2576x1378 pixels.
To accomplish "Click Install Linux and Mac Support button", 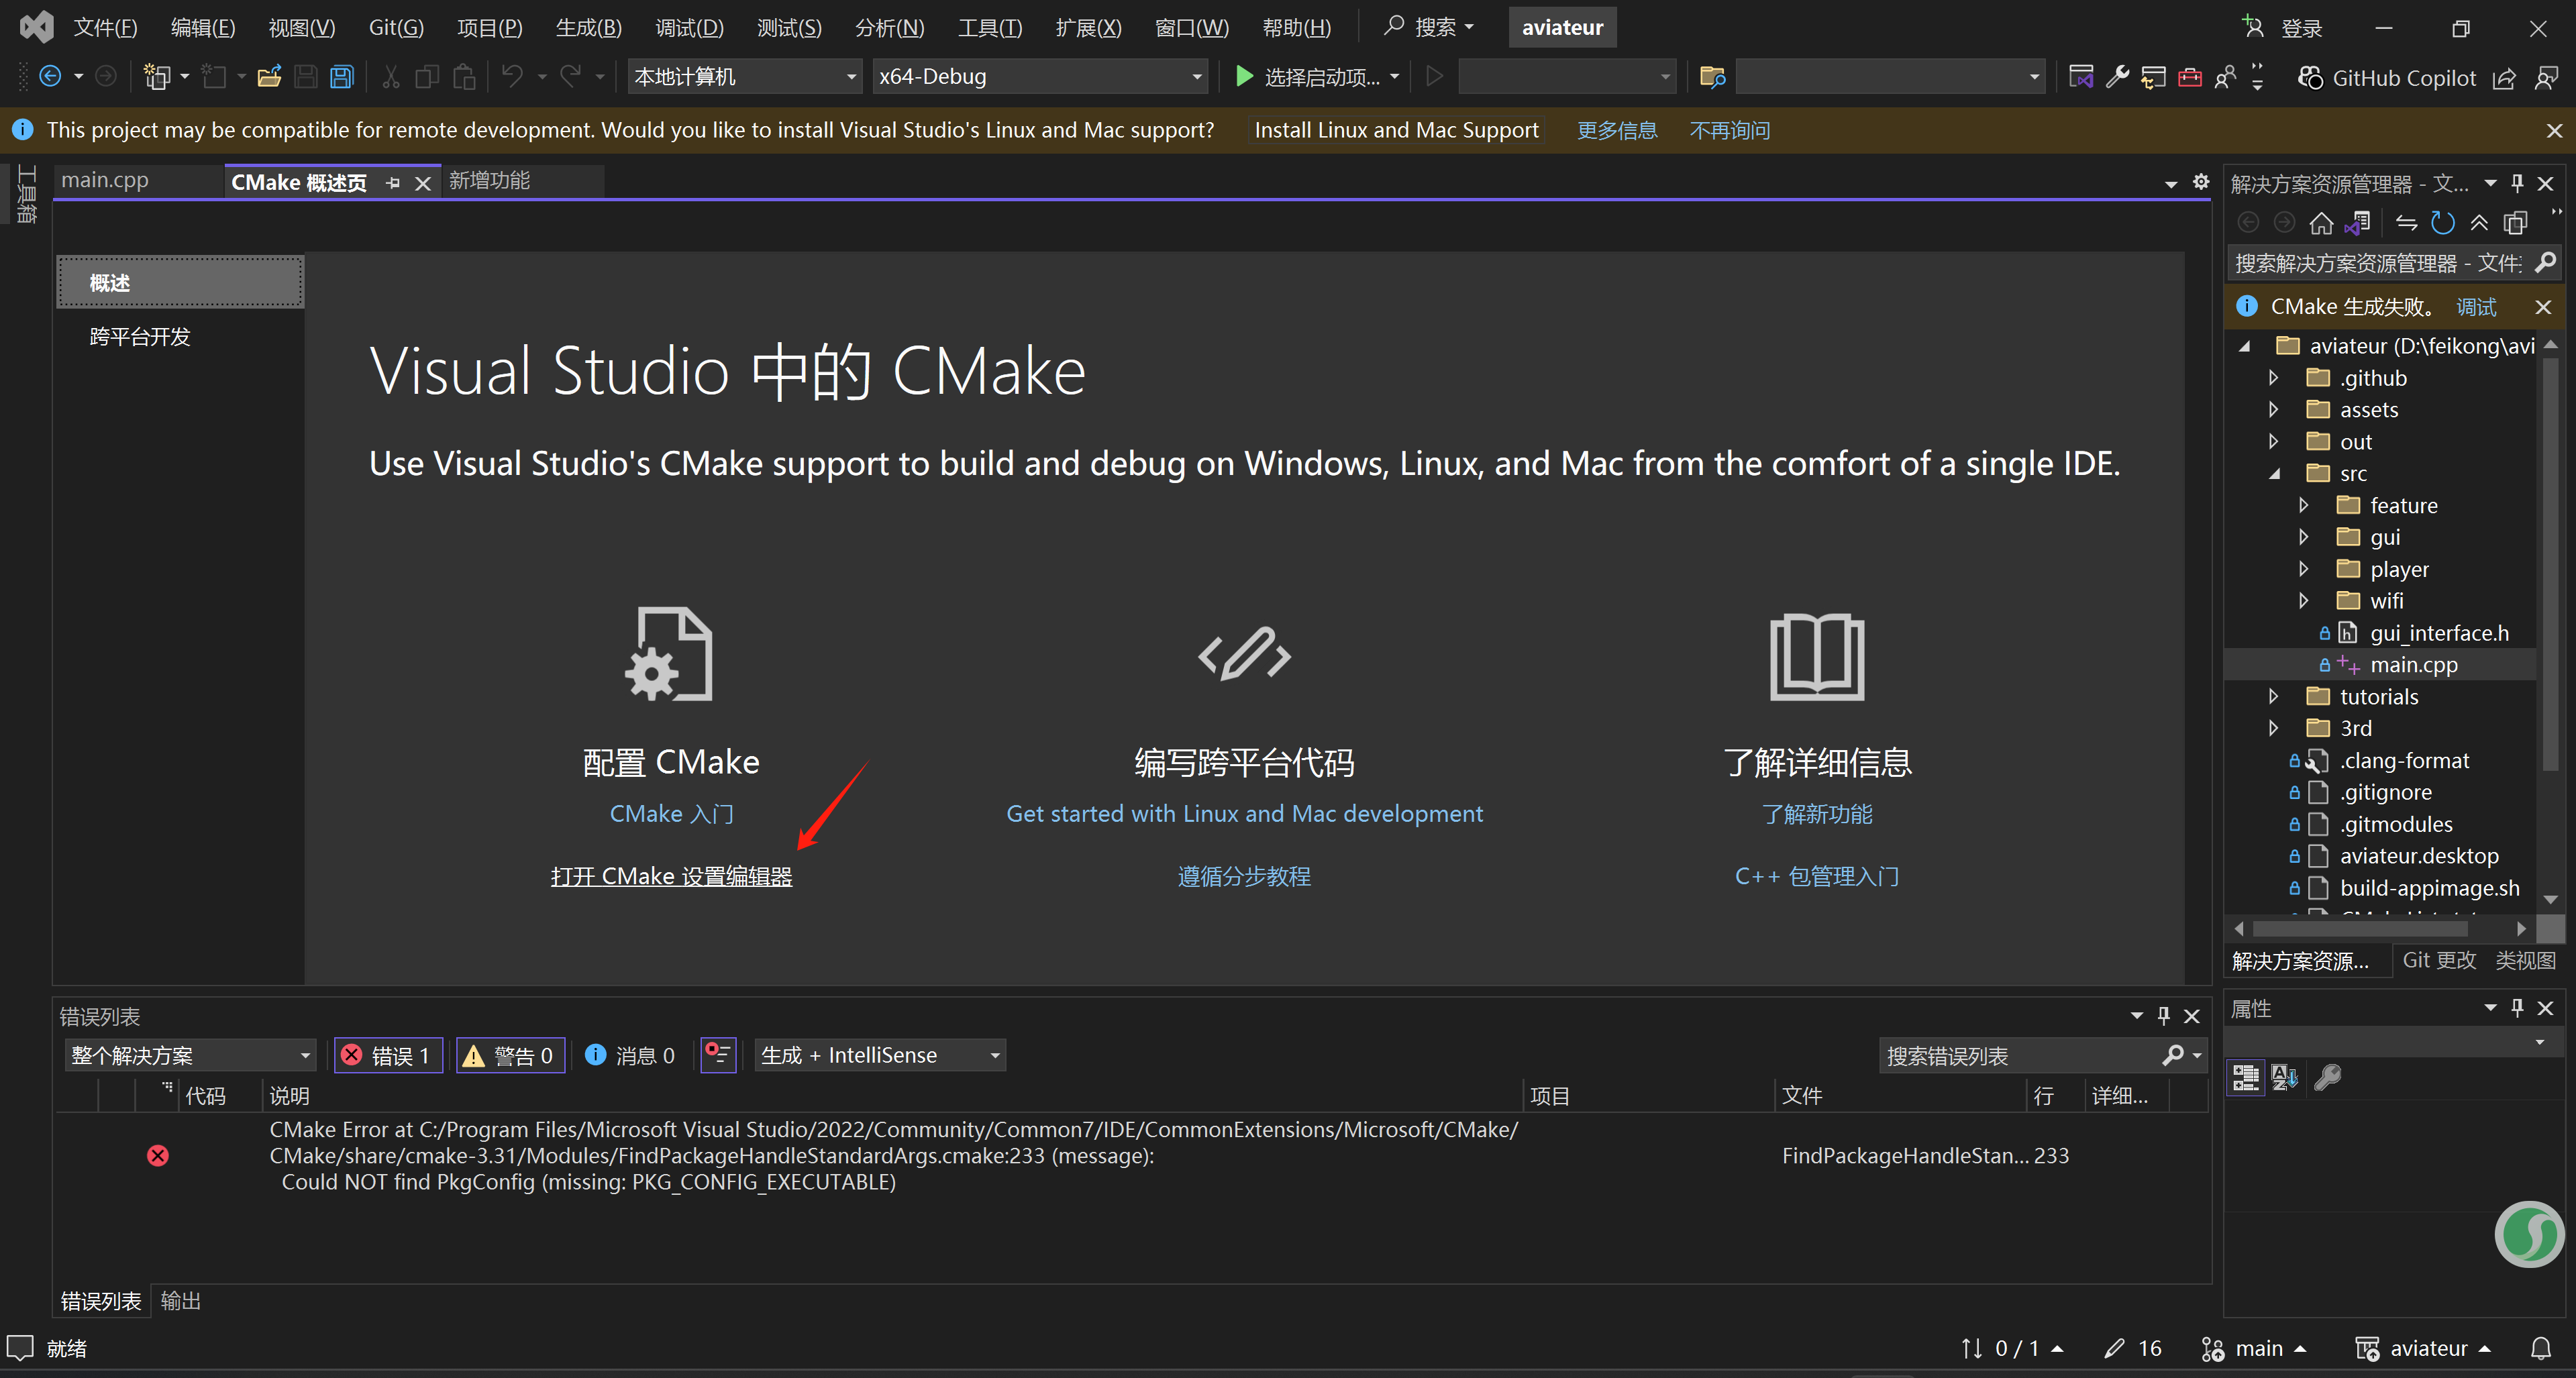I will click(x=1396, y=131).
